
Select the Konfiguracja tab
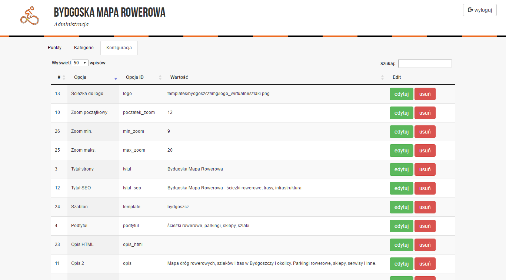click(119, 48)
